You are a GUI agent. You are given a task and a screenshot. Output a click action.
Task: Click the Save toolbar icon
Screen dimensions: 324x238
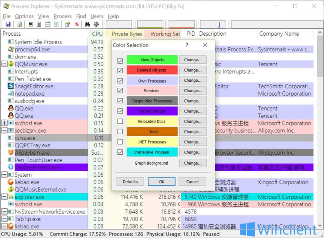click(x=8, y=24)
